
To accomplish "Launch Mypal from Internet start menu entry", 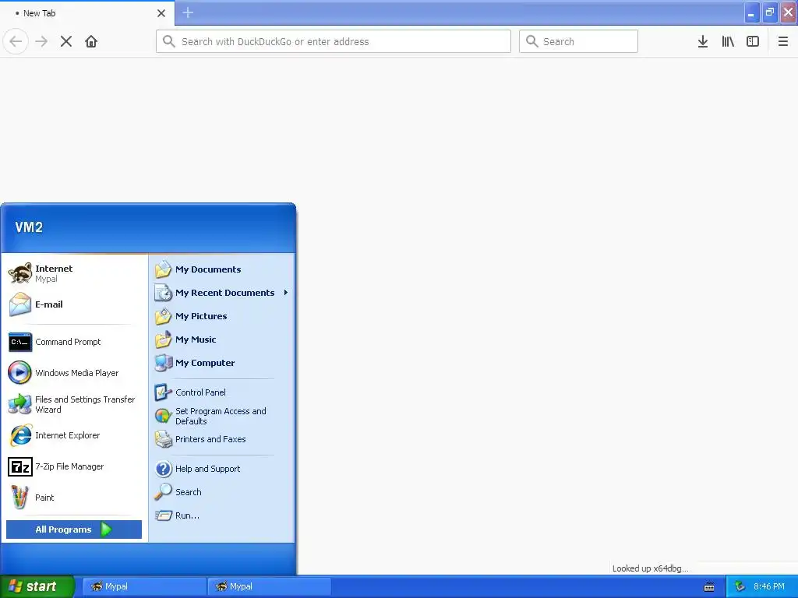I will [74, 273].
